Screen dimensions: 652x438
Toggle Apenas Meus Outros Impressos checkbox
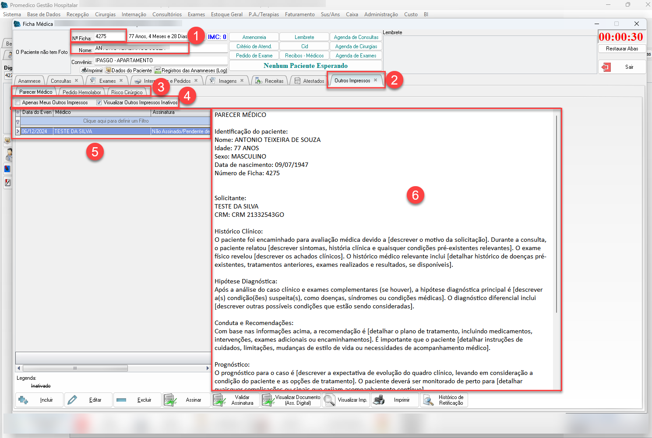pos(18,102)
